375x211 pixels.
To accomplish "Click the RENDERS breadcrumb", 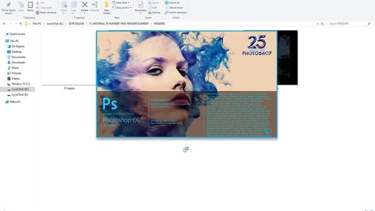I will tap(159, 23).
